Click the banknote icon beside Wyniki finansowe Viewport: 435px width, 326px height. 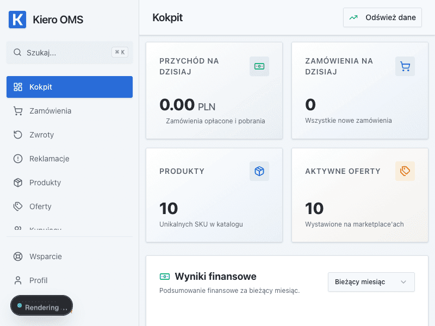point(165,277)
